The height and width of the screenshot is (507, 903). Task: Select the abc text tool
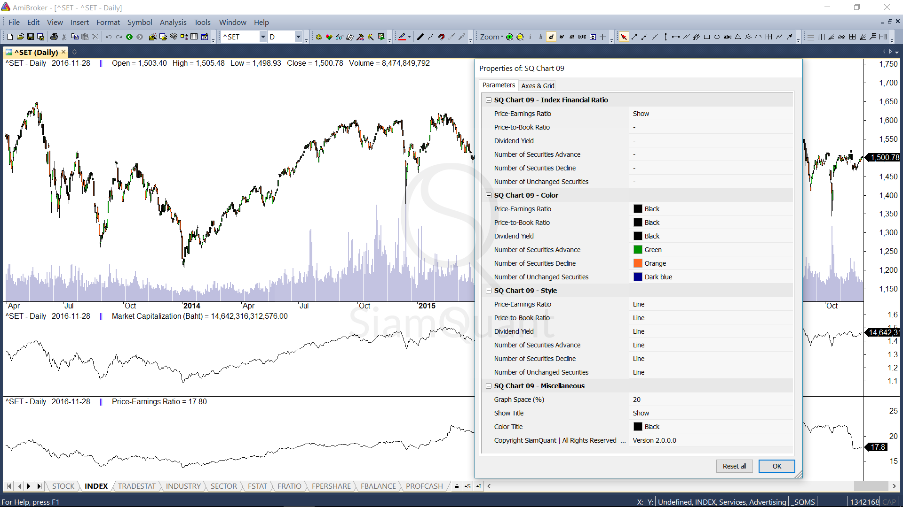(x=727, y=37)
